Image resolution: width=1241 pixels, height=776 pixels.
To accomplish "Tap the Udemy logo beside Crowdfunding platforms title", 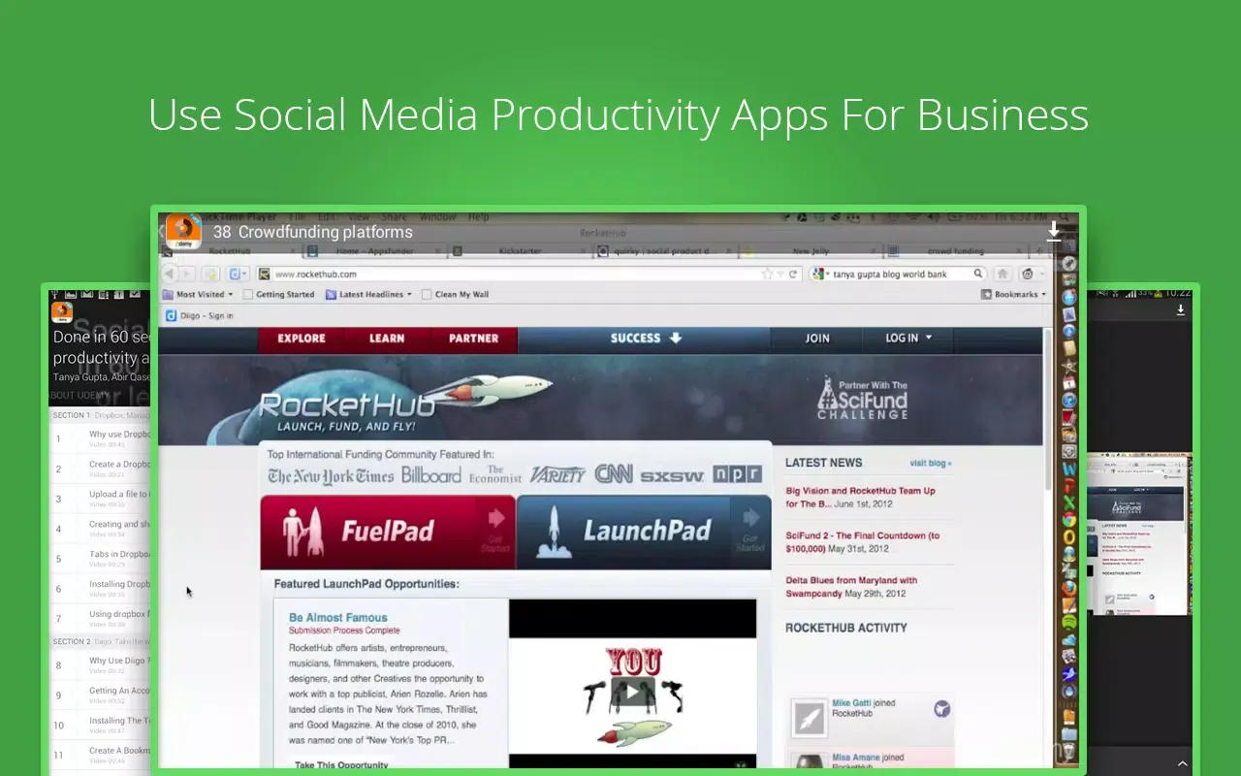I will (183, 232).
